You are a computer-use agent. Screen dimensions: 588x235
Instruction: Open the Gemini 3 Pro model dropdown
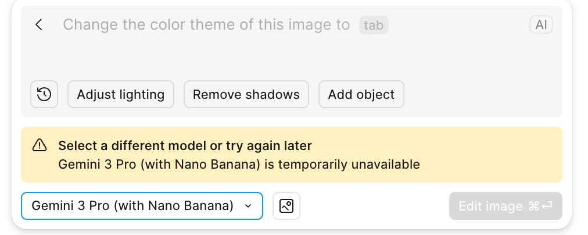pyautogui.click(x=132, y=206)
